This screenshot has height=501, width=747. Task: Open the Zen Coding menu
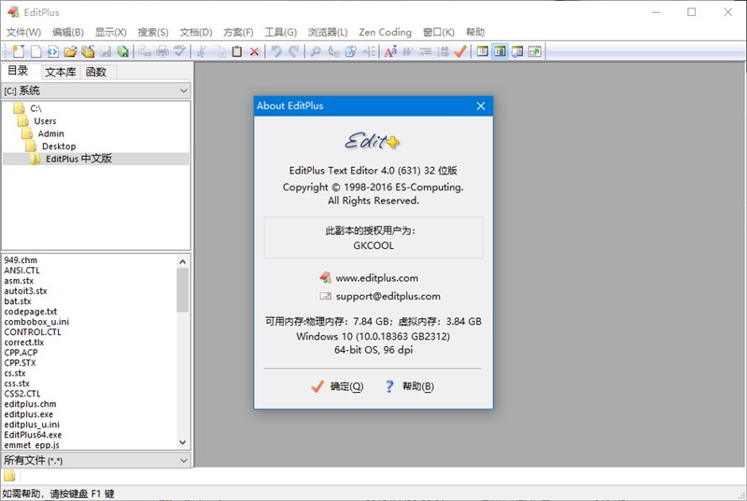coord(385,32)
